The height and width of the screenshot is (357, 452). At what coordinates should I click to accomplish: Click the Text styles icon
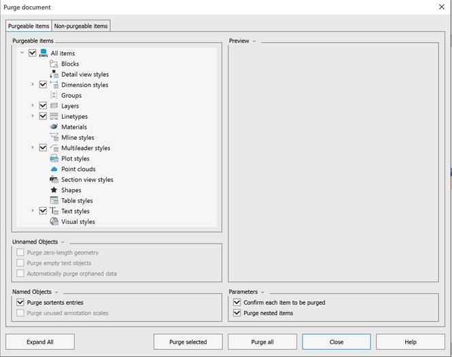(54, 211)
